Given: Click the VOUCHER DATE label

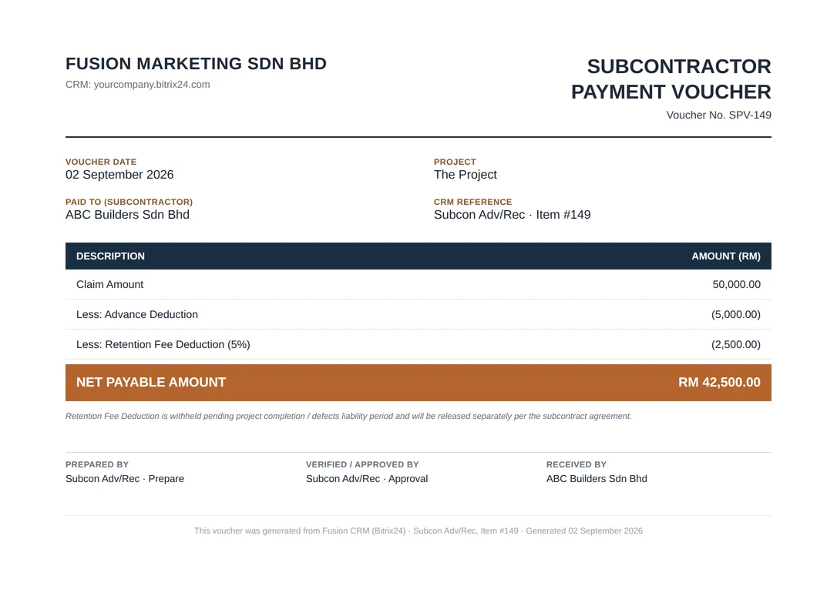Looking at the screenshot, I should (x=101, y=162).
